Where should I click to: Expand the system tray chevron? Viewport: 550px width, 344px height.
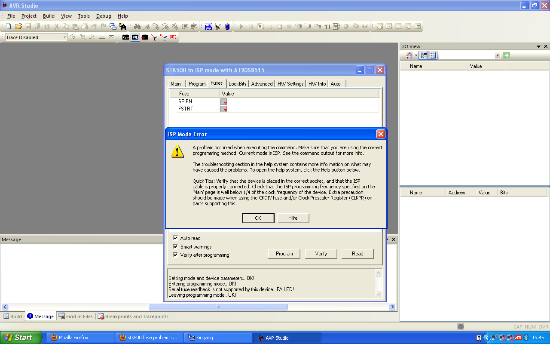(486, 338)
